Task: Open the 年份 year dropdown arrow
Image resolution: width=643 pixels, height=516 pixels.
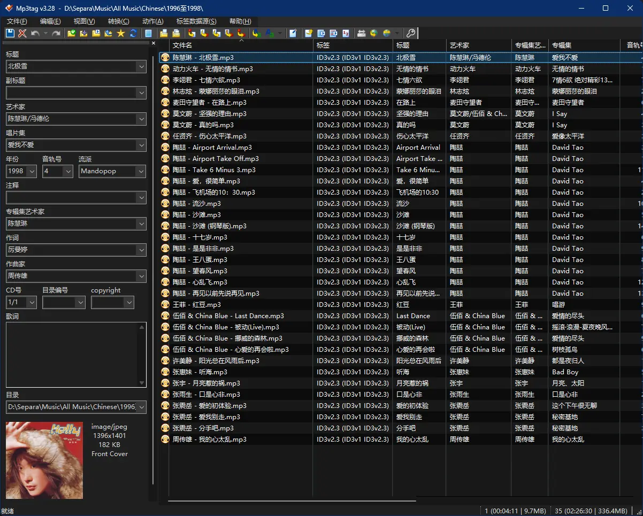Action: pyautogui.click(x=32, y=171)
